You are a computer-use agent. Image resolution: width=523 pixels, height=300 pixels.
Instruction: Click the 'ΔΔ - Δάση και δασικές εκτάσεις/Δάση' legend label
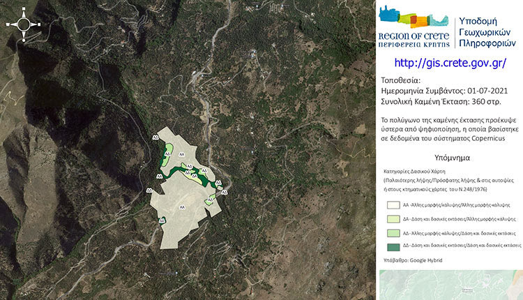pos(462,246)
